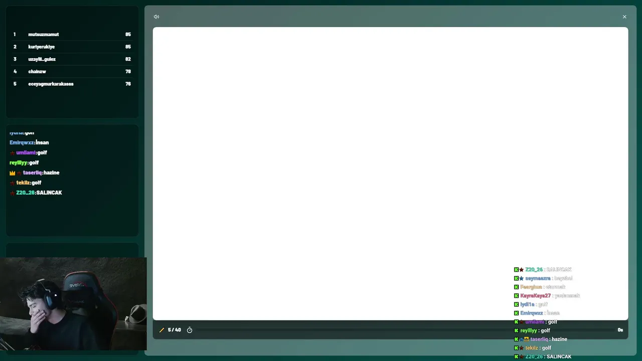Click username reylllyy in the left chat panel
Image resolution: width=642 pixels, height=361 pixels.
[18, 163]
